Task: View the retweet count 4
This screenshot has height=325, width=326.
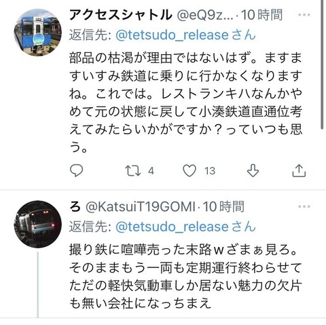Action: [151, 171]
